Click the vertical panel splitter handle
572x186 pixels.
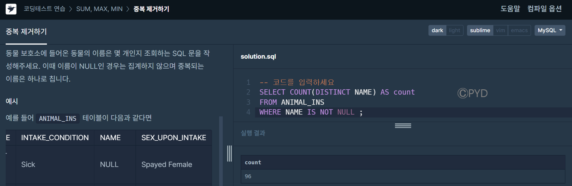(x=229, y=153)
